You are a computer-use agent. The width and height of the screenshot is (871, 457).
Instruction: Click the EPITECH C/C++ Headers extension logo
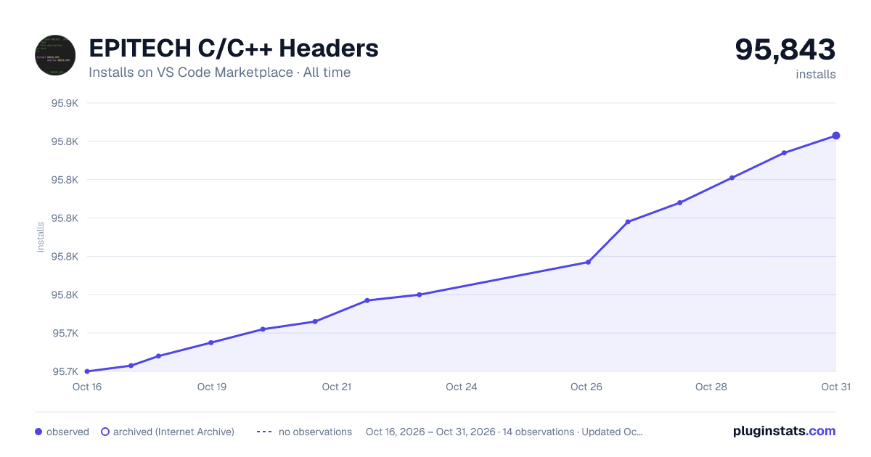[x=55, y=55]
